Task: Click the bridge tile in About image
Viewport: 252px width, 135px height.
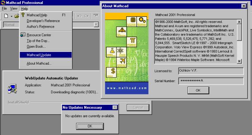Action: click(122, 32)
